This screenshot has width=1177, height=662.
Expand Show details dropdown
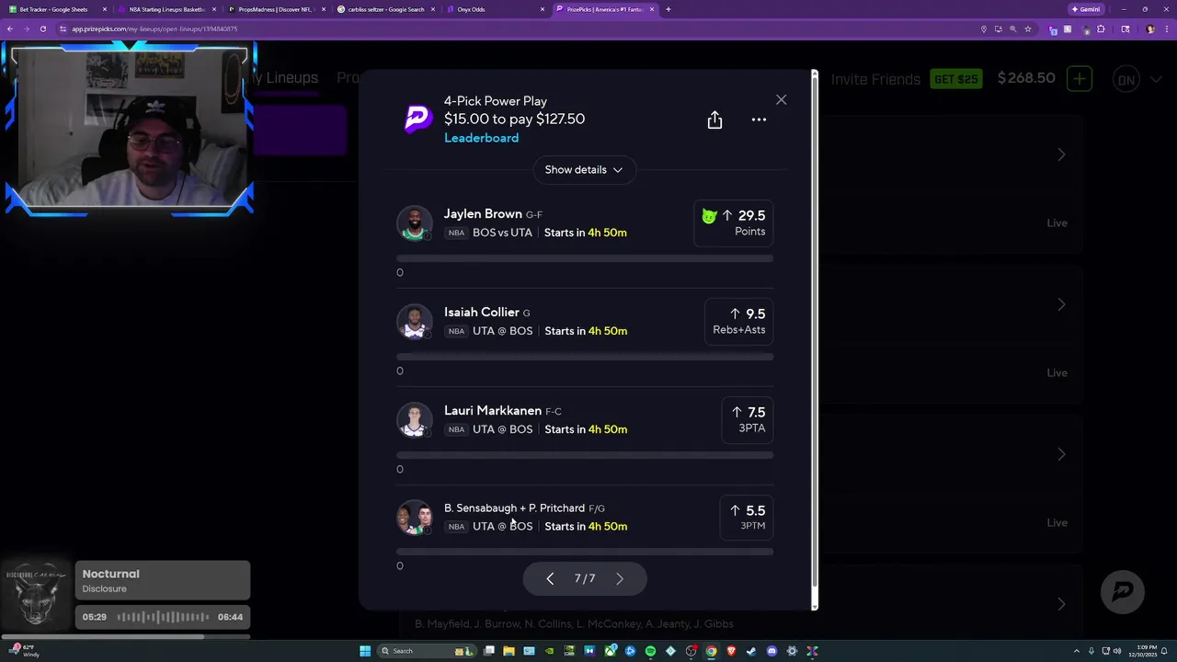584,169
